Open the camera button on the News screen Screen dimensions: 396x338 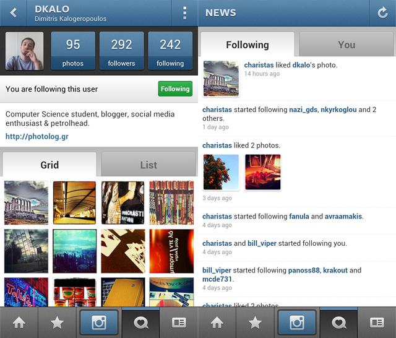coord(297,323)
